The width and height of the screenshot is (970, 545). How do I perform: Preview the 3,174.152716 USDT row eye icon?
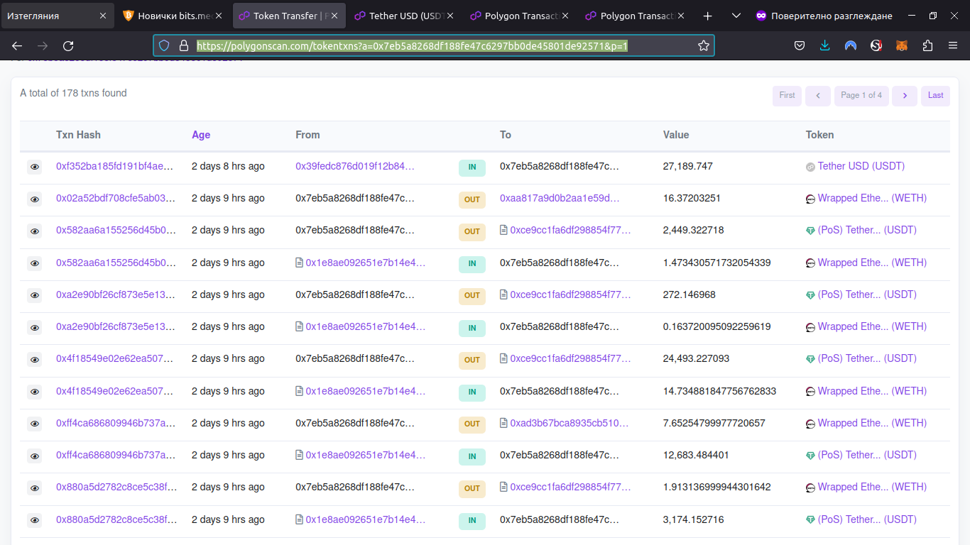coord(34,520)
